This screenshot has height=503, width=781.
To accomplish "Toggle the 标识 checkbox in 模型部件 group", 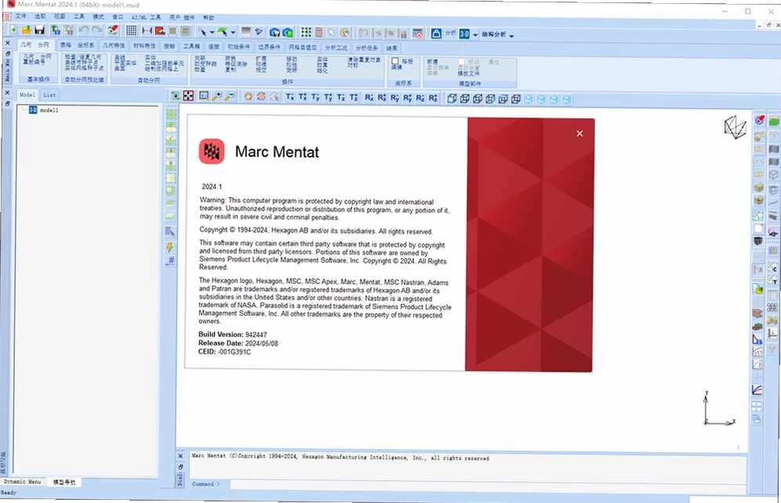I will tap(461, 62).
